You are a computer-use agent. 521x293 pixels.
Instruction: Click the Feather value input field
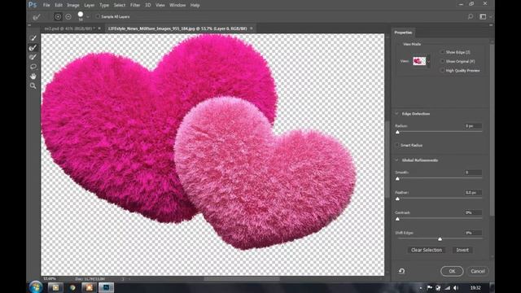coord(473,192)
